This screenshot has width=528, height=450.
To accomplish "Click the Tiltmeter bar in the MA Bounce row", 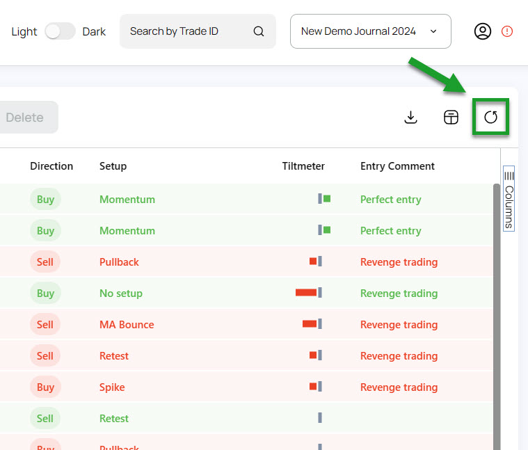I will 312,324.
